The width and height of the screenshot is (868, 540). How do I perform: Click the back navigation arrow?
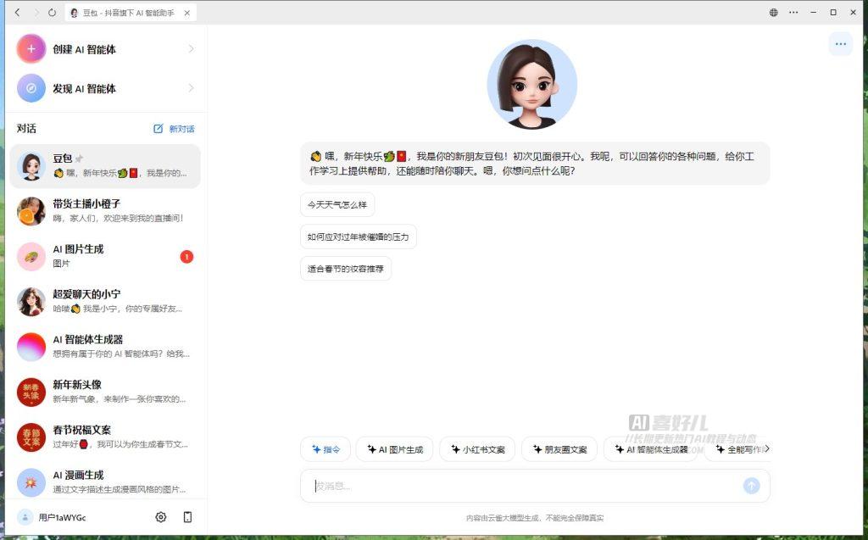pos(18,12)
